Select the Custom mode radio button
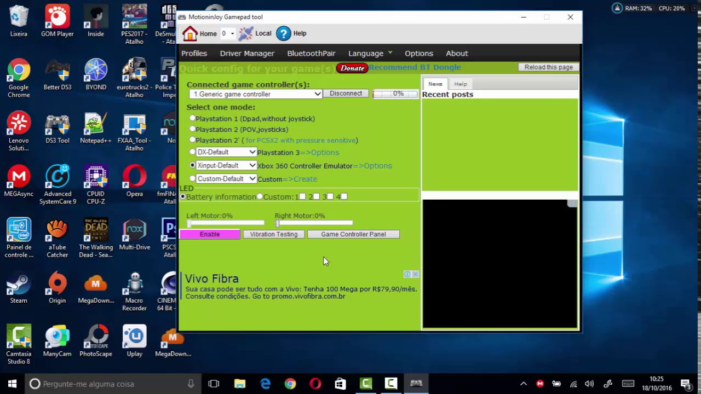The width and height of the screenshot is (701, 394). tap(192, 178)
